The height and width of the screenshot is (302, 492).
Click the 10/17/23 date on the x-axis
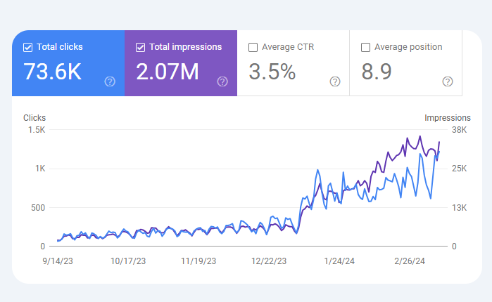tap(128, 261)
